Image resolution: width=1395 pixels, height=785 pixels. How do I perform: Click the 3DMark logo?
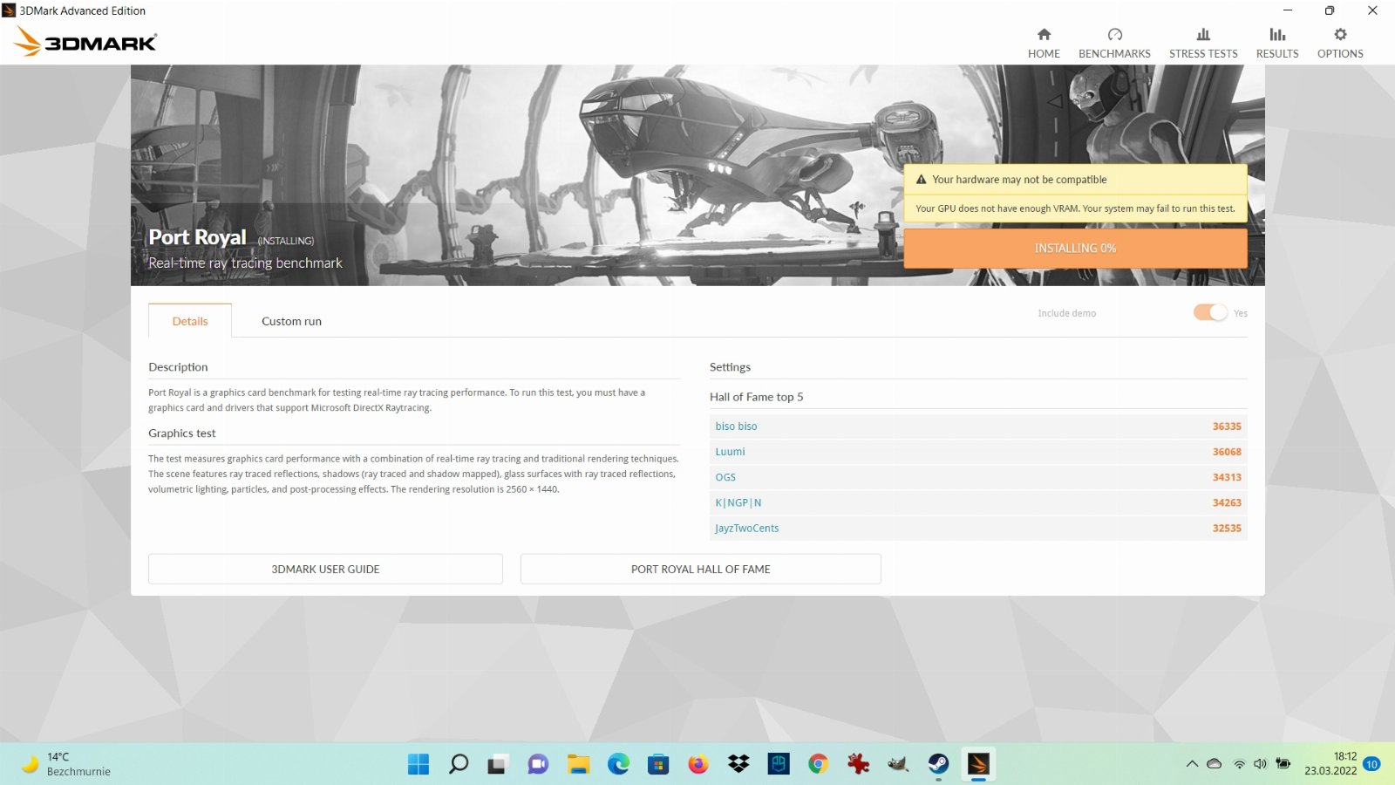85,41
